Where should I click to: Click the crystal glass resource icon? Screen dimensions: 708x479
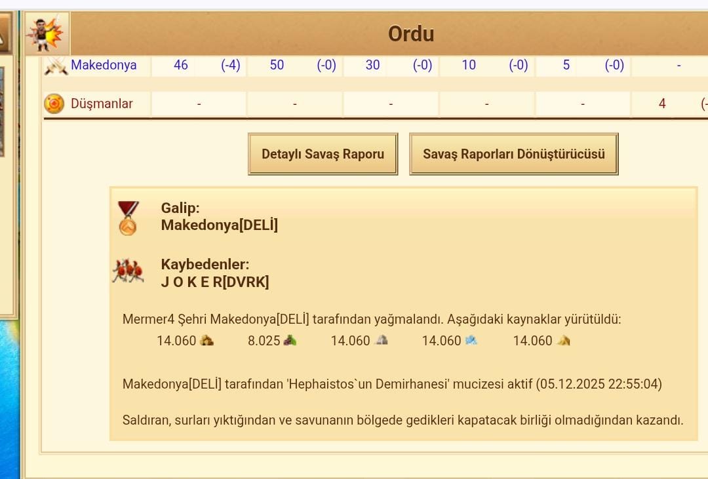click(471, 340)
